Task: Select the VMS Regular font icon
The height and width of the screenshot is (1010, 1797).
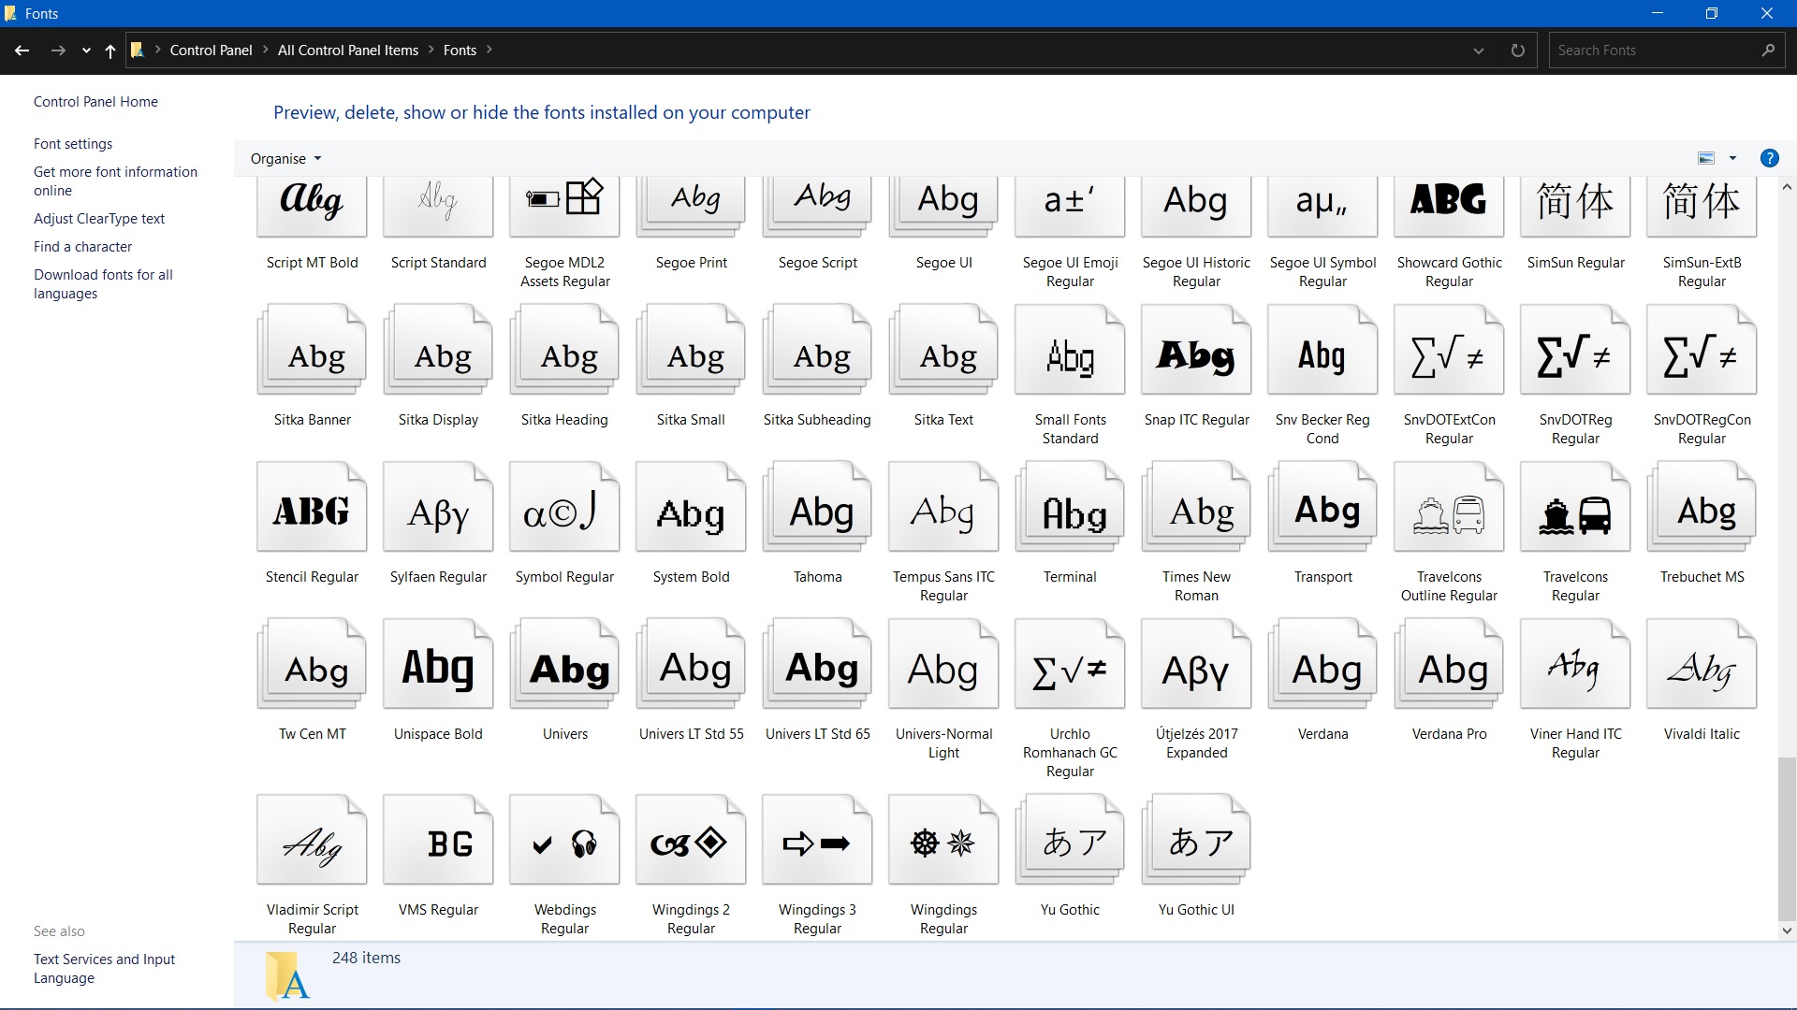Action: pyautogui.click(x=438, y=840)
